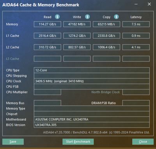156x149 pixels.
Task: Select L1 Cache Write 1274.2 GB/s
Action: click(x=77, y=36)
